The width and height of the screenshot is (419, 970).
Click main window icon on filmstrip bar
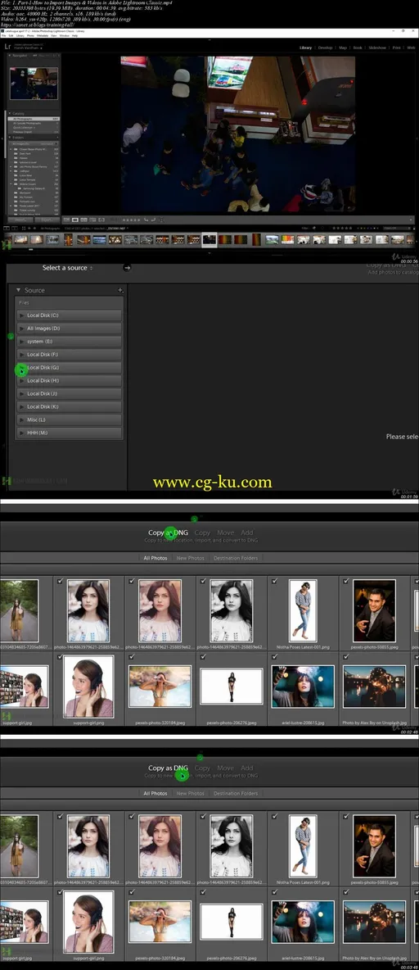pos(5,229)
